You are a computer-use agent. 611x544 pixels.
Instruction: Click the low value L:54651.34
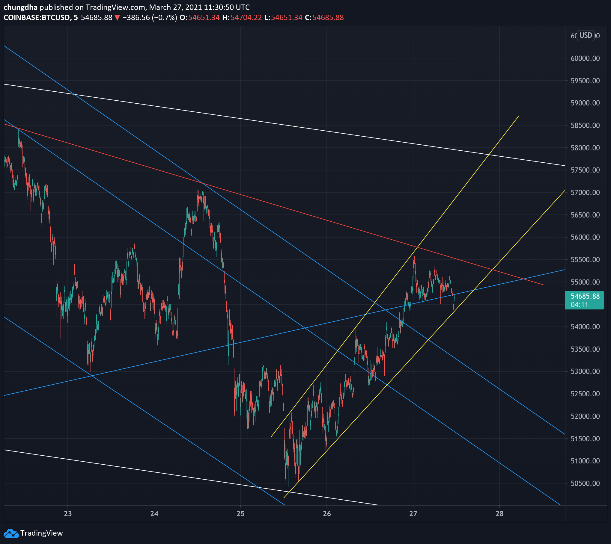tap(283, 17)
